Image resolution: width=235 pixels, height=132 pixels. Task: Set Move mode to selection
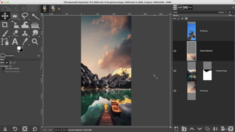tap(11, 63)
